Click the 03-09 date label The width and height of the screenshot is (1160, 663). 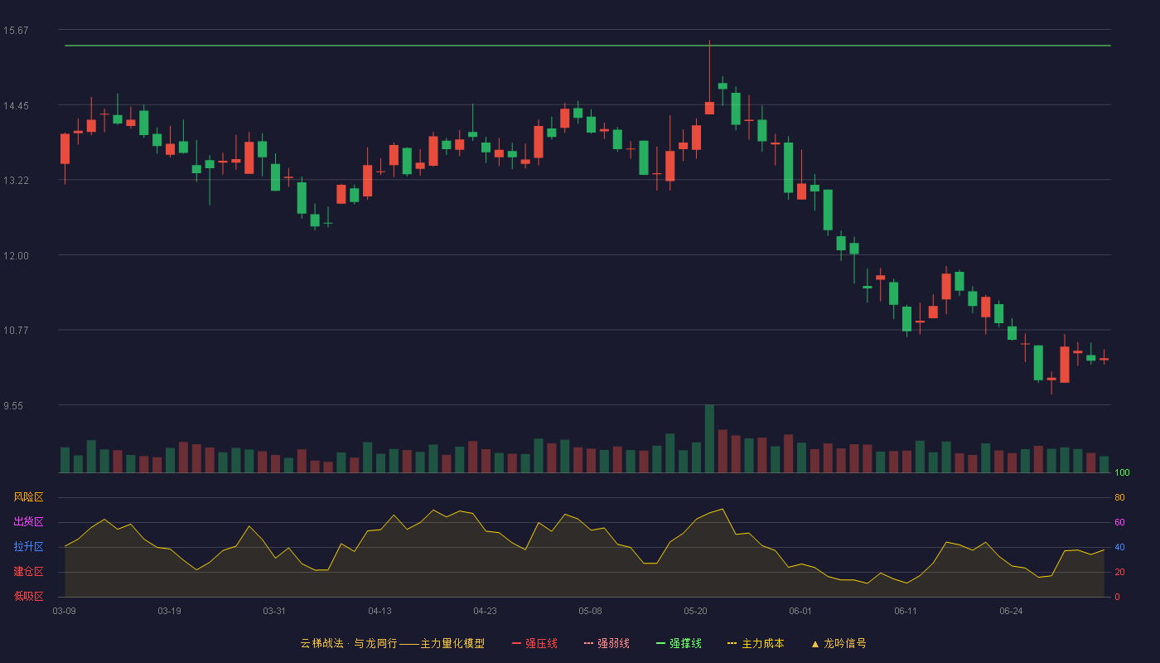click(x=64, y=611)
